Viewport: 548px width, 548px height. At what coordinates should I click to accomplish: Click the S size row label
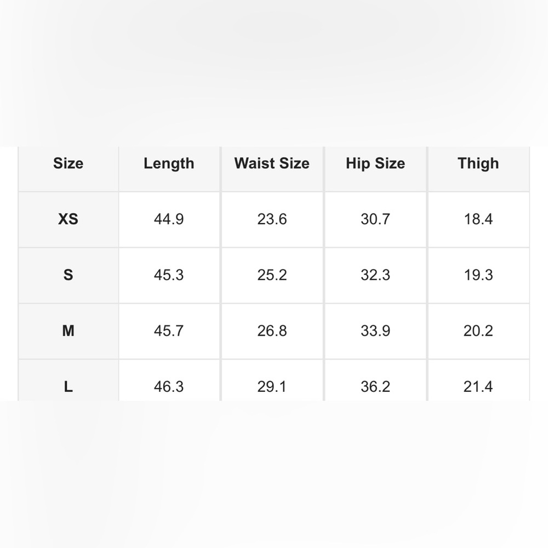point(68,275)
